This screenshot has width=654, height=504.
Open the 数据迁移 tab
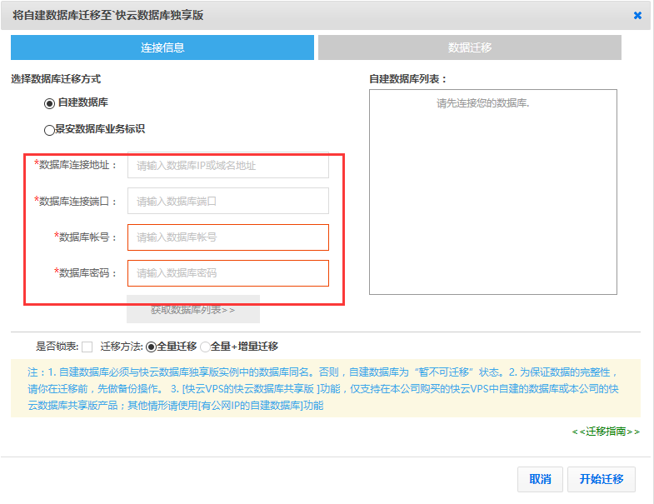(469, 47)
